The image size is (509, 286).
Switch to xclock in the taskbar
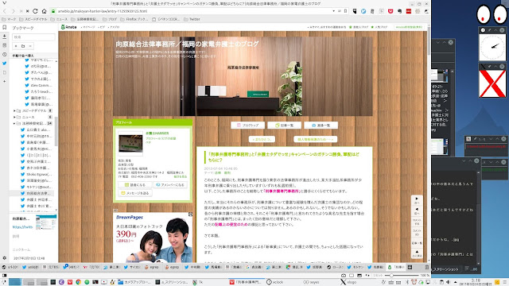(x=275, y=282)
